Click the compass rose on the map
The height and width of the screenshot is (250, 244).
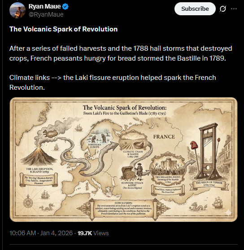28,202
